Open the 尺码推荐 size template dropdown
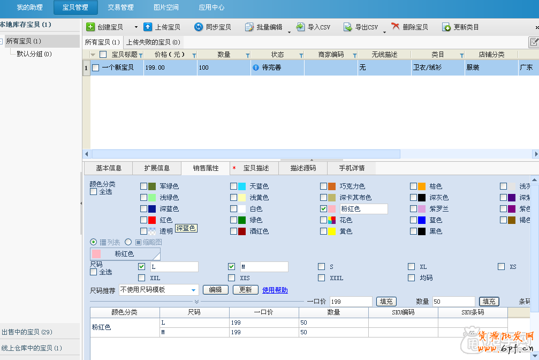 pyautogui.click(x=194, y=290)
